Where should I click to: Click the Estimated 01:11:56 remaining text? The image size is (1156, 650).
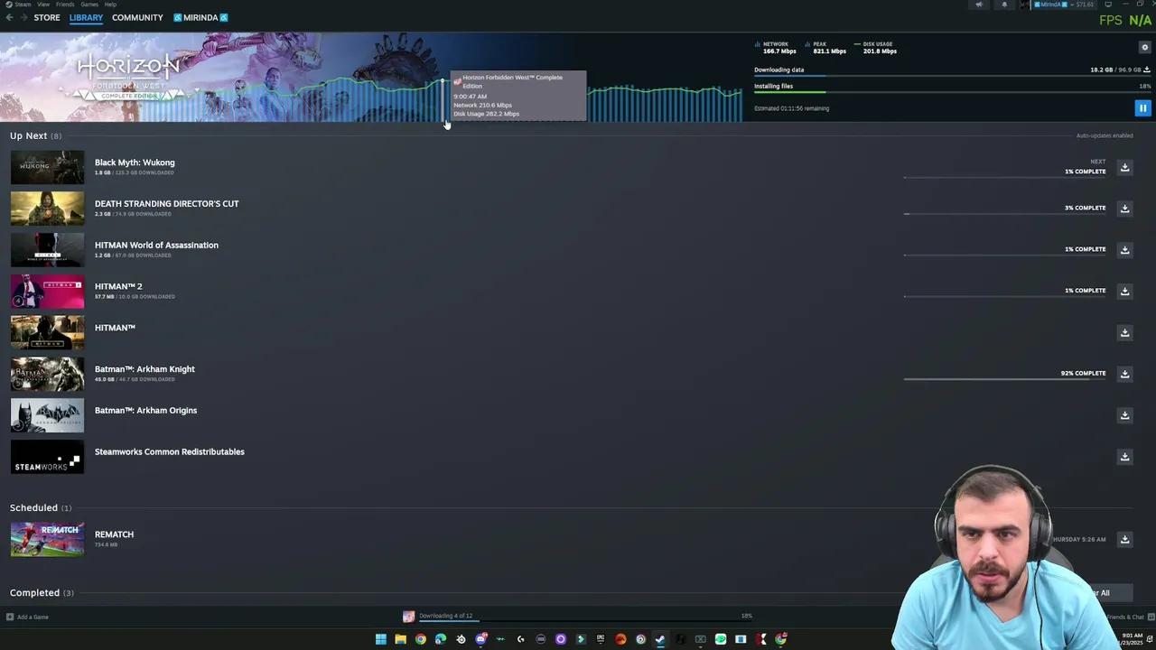click(791, 108)
